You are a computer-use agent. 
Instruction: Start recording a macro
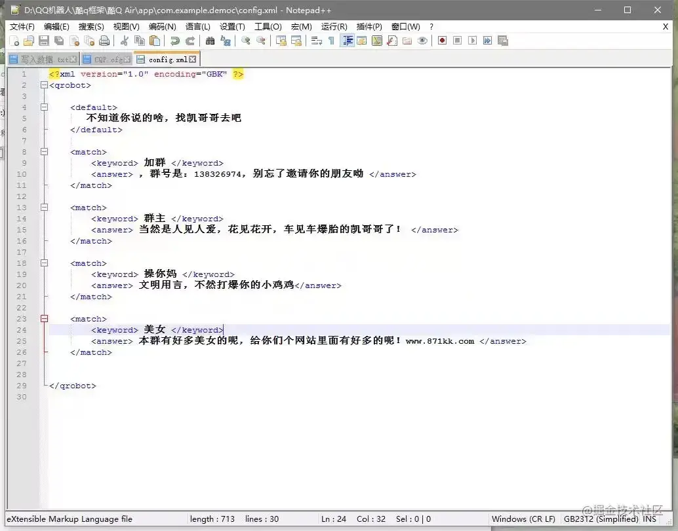coord(442,41)
